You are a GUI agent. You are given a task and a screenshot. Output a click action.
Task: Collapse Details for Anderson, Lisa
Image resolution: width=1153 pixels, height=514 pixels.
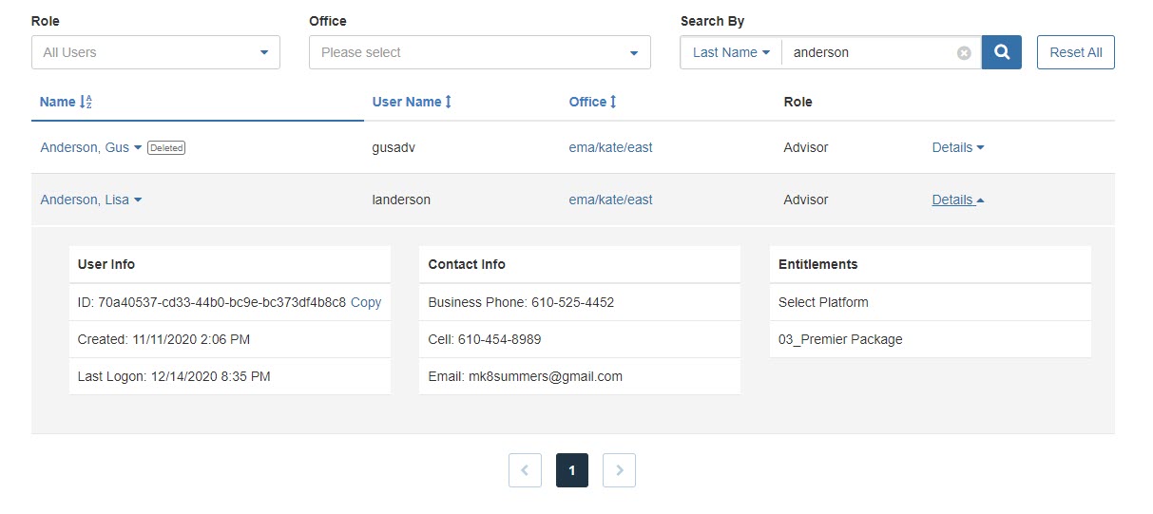pos(958,200)
